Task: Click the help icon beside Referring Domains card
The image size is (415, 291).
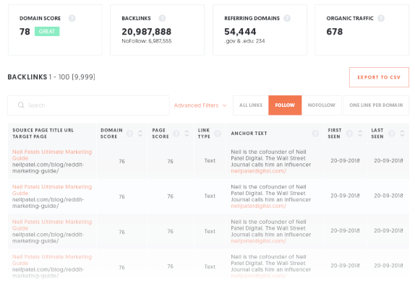Action: tap(287, 18)
